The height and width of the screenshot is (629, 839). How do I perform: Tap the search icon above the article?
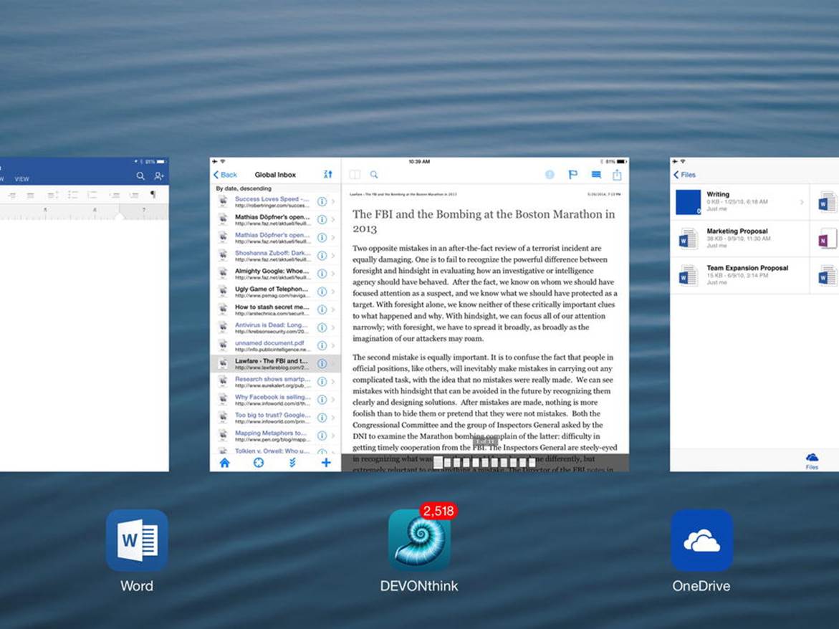coord(374,174)
